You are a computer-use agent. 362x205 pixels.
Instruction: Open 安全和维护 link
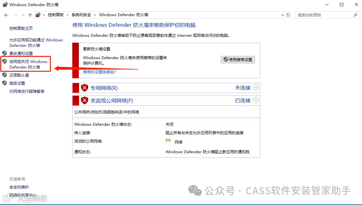[19, 187]
